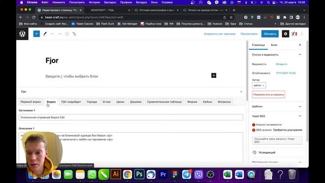
Task: Collapse the Fjor meta box arrow
Action: point(241,91)
